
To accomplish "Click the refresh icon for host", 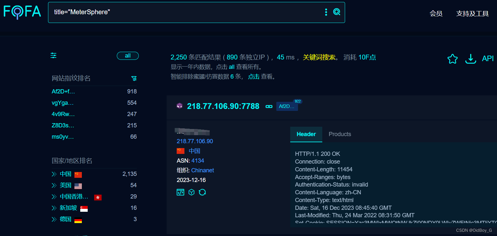I will click(x=202, y=192).
